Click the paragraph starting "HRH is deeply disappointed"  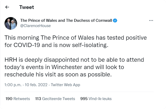point(74,67)
